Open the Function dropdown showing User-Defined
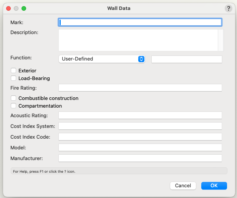Viewport: 237px width, 198px height. 101,59
